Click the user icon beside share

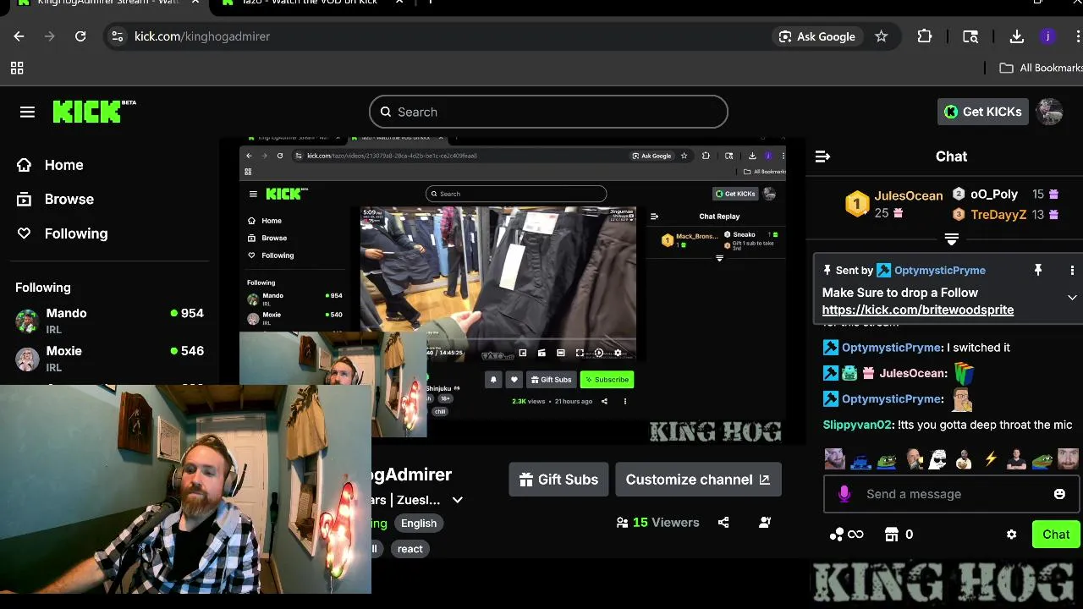click(765, 523)
